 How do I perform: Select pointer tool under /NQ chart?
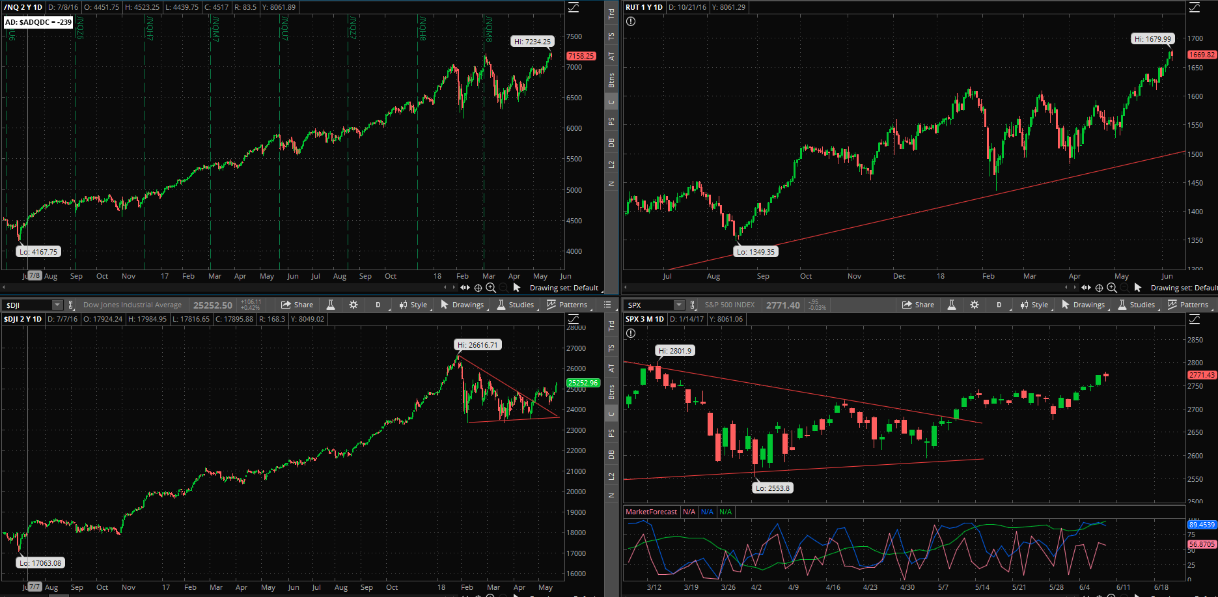tap(517, 287)
